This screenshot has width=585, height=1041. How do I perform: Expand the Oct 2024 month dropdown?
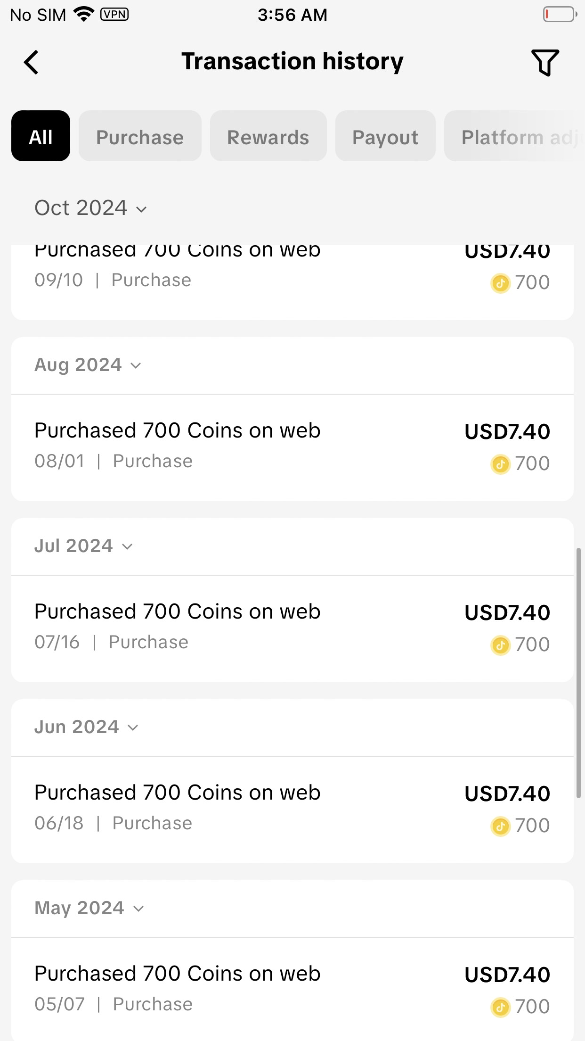tap(91, 208)
